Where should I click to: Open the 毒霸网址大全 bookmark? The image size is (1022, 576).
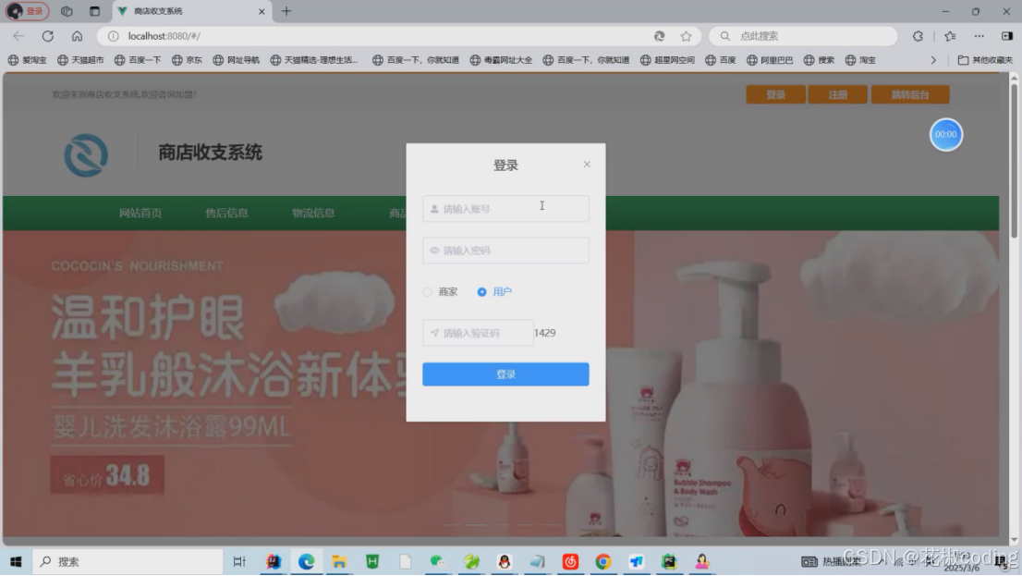(501, 60)
